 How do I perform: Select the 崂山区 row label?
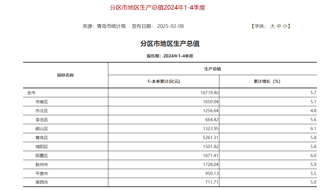click(x=42, y=129)
